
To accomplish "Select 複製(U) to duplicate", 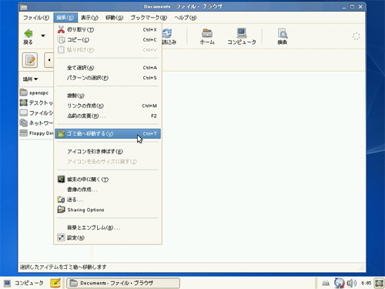I will click(x=108, y=96).
